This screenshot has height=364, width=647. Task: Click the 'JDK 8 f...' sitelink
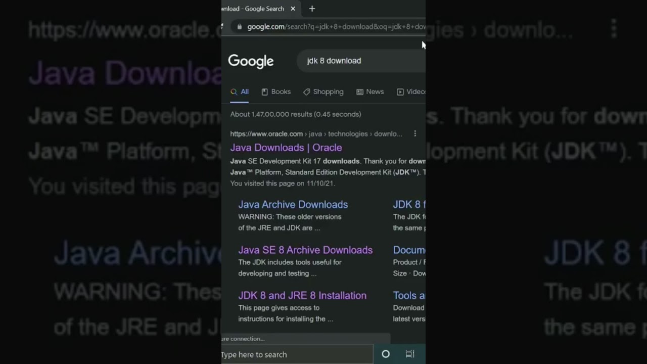(x=409, y=204)
